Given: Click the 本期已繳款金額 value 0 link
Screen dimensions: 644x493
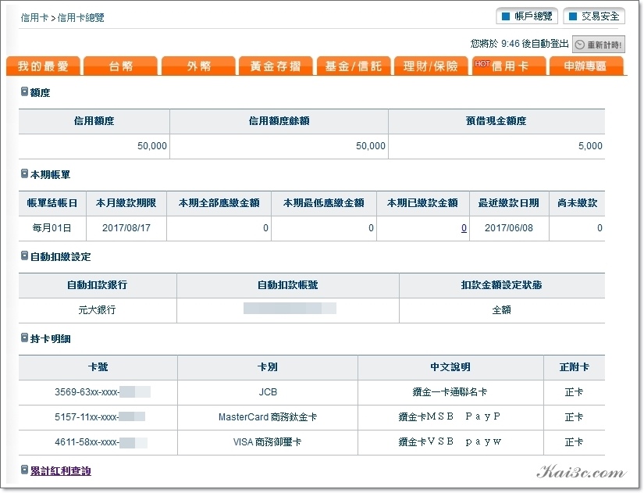Looking at the screenshot, I should [464, 228].
